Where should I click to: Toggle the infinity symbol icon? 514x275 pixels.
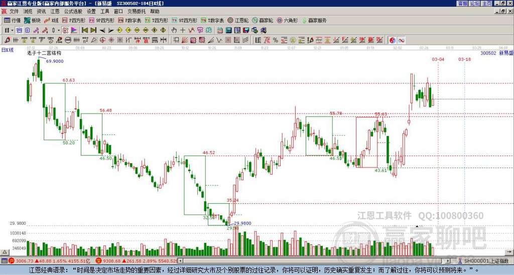click(x=401, y=40)
